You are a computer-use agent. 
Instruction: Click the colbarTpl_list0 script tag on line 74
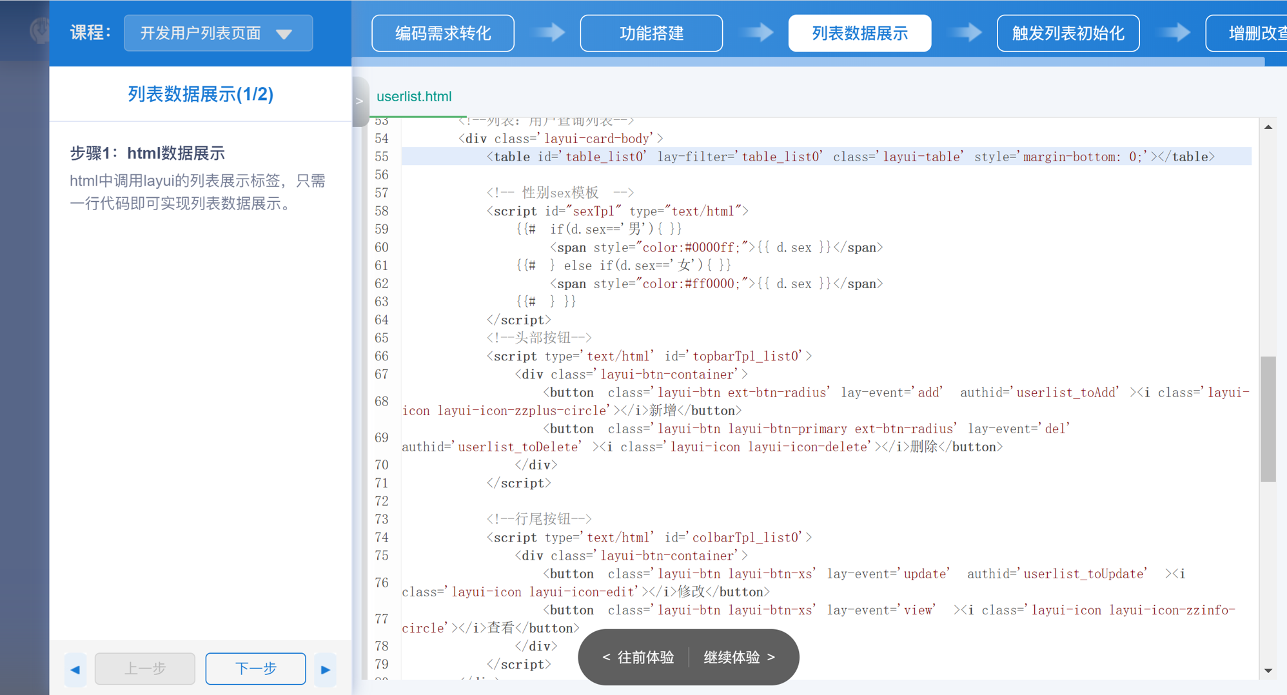[649, 537]
